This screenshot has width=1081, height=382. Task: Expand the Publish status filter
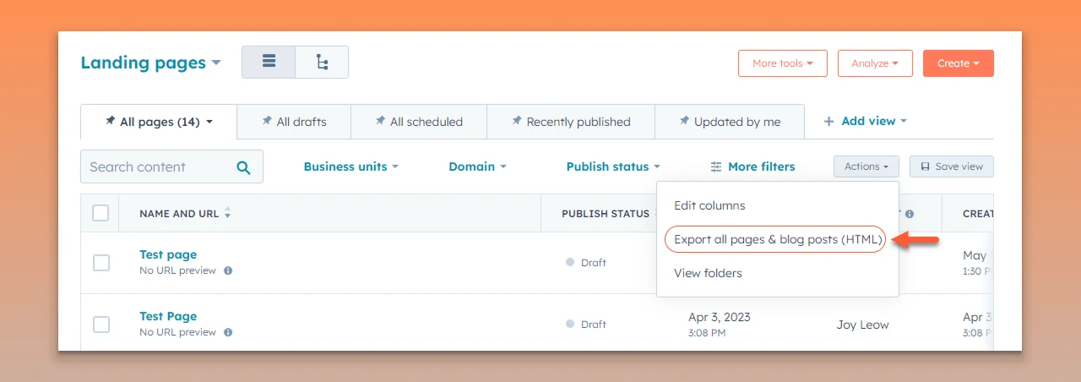tap(613, 166)
